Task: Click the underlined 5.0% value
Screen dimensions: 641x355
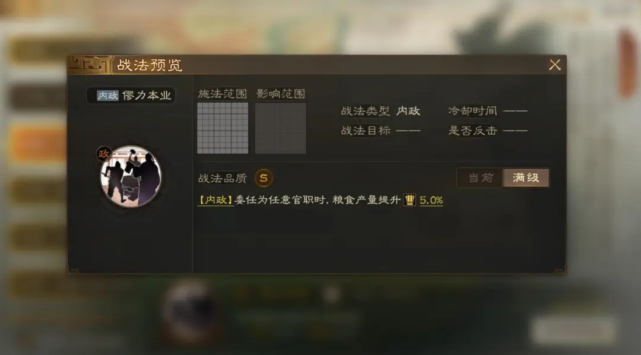Action: click(431, 200)
